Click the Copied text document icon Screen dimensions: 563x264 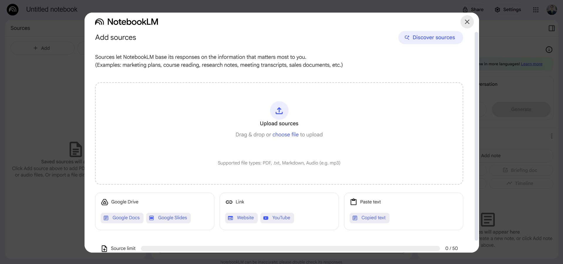click(355, 218)
